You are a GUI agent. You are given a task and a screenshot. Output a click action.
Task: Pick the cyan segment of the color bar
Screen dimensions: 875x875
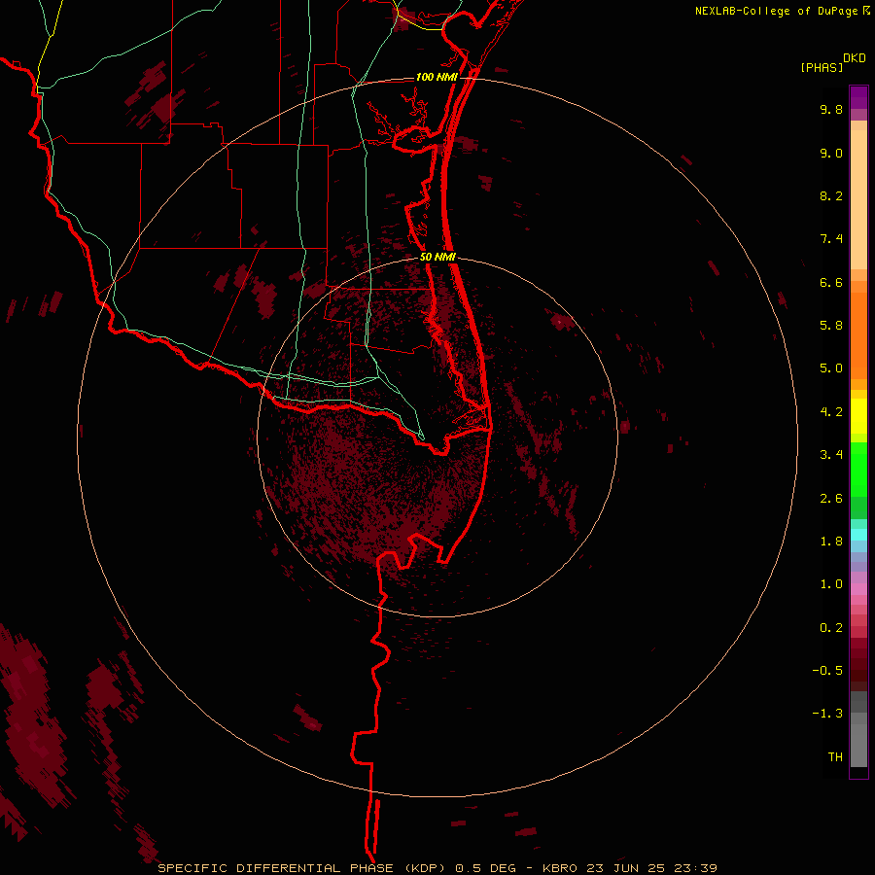[x=858, y=535]
